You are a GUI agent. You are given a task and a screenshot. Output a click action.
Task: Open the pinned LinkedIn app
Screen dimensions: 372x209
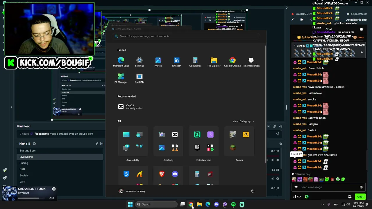tap(177, 62)
